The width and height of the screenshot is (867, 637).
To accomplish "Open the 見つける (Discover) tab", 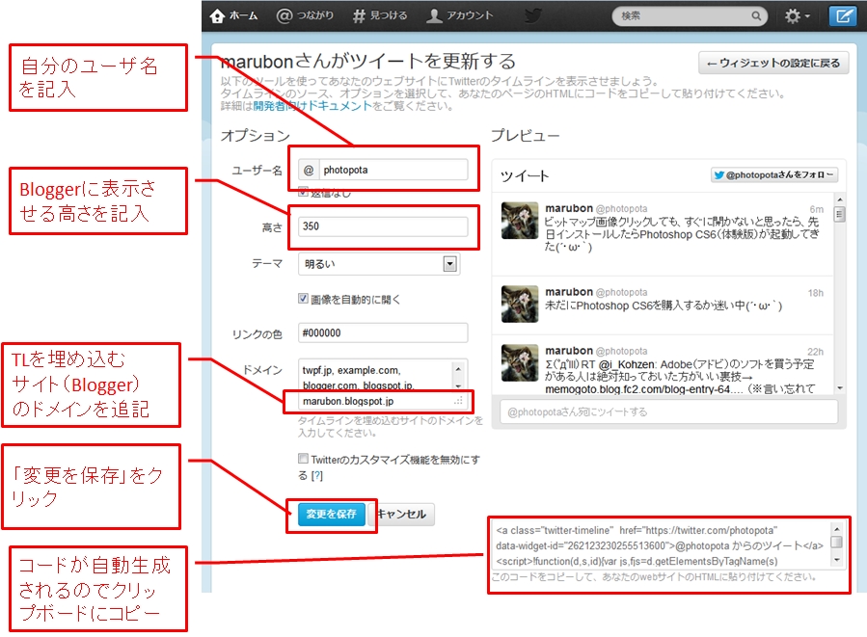I will coord(380,16).
